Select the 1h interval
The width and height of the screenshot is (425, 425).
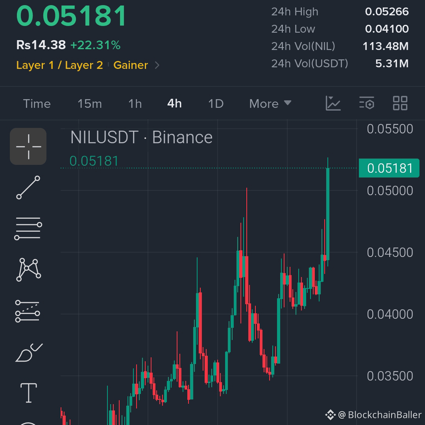click(135, 103)
